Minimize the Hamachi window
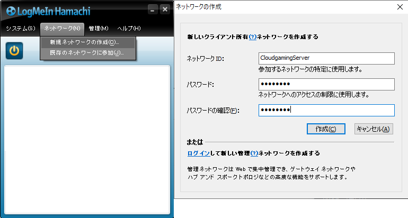This screenshot has height=218, width=408. point(153,10)
